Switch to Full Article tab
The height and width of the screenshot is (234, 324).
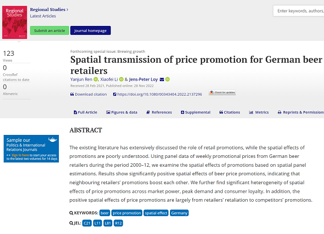[x=85, y=113]
